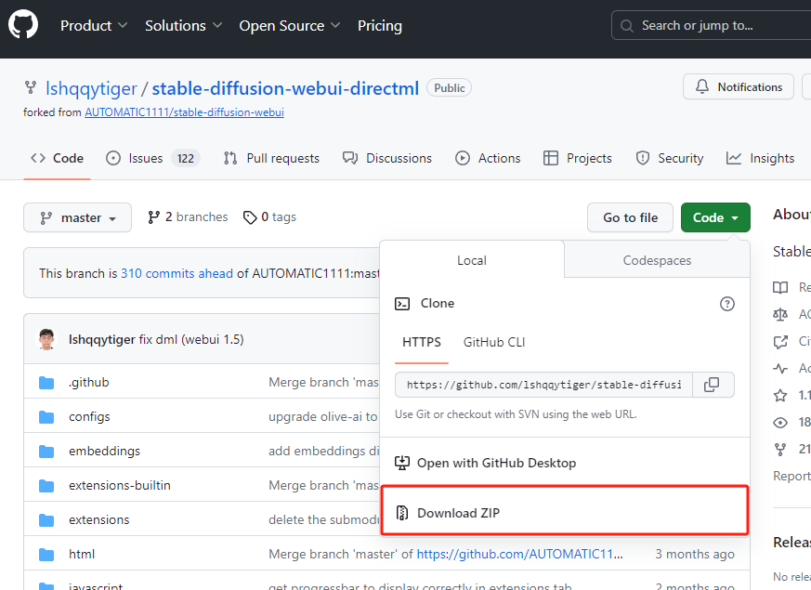The image size is (811, 590).
Task: Open the configs folder
Action: [89, 417]
